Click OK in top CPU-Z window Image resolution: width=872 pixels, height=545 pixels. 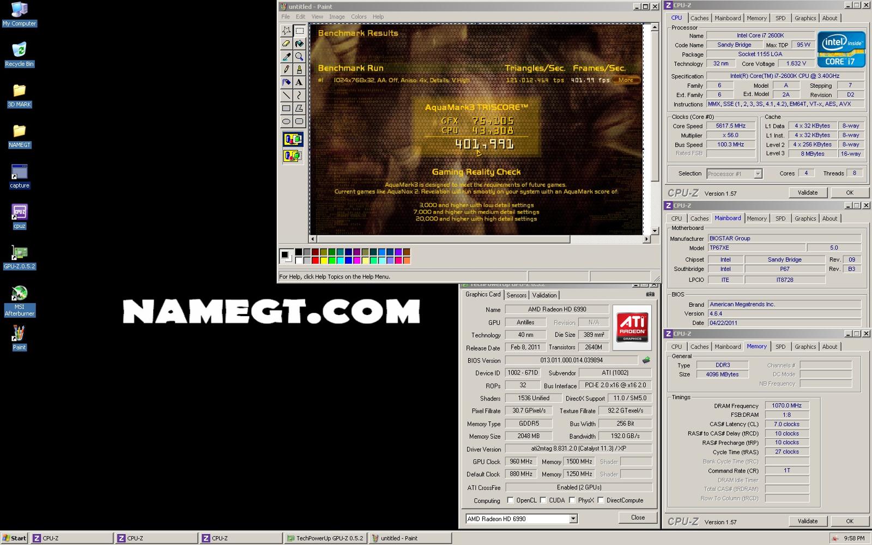[x=849, y=192]
